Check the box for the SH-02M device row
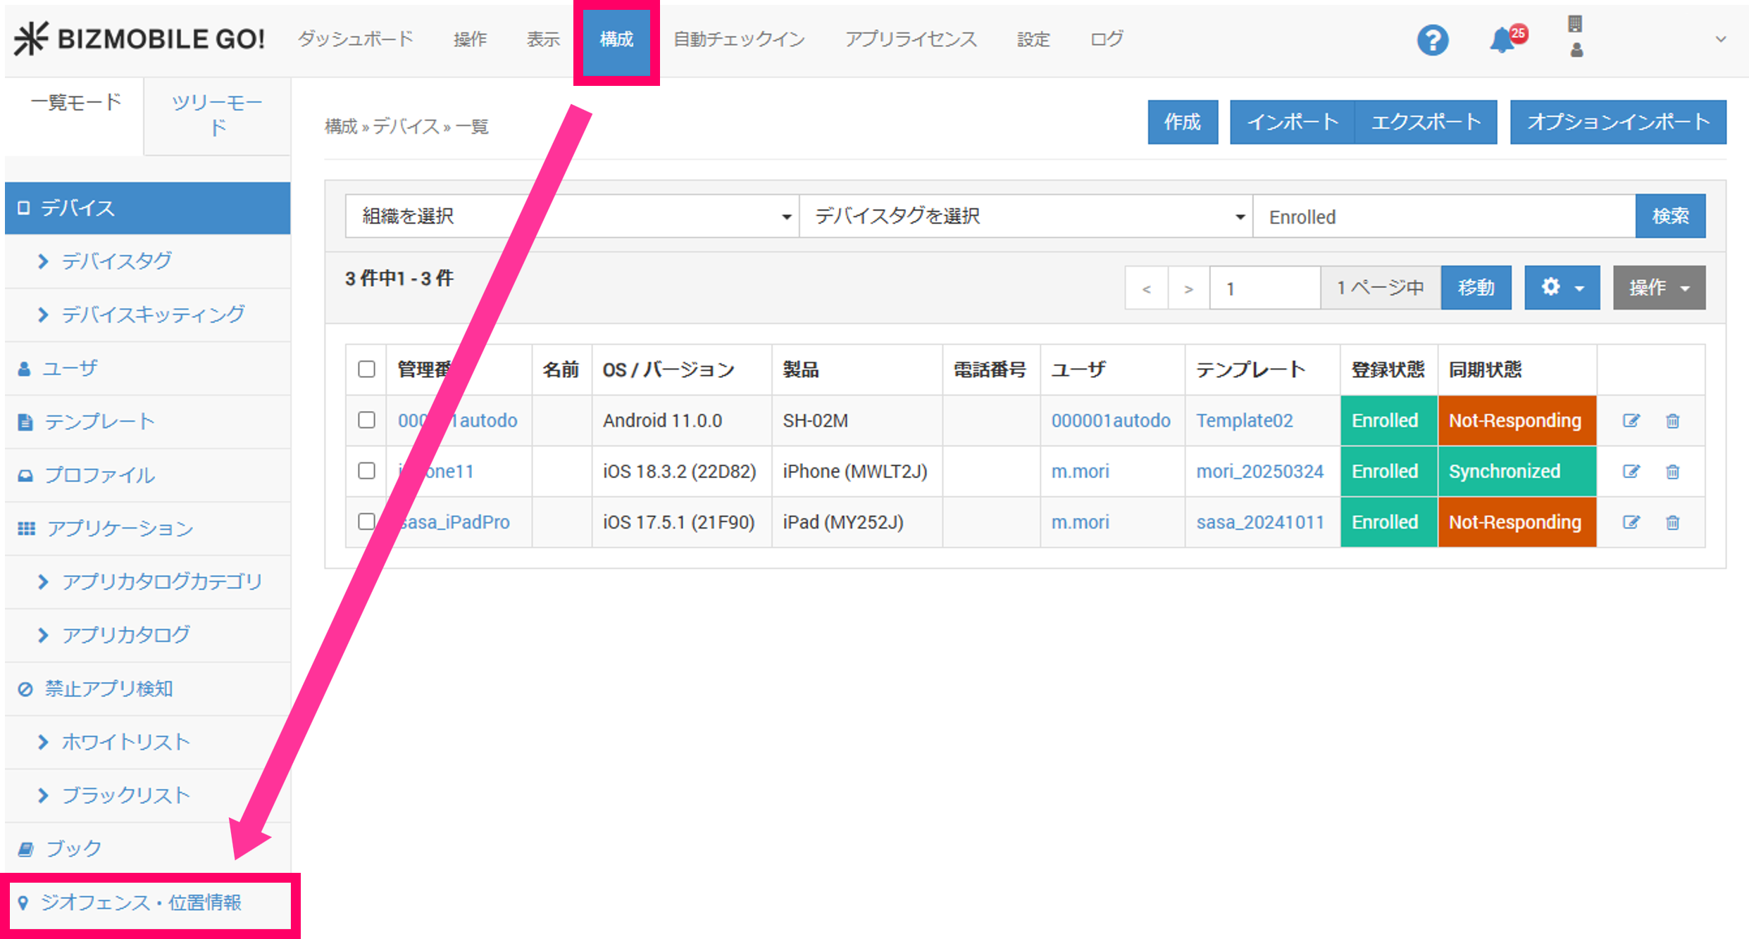1749x939 pixels. pyautogui.click(x=366, y=420)
